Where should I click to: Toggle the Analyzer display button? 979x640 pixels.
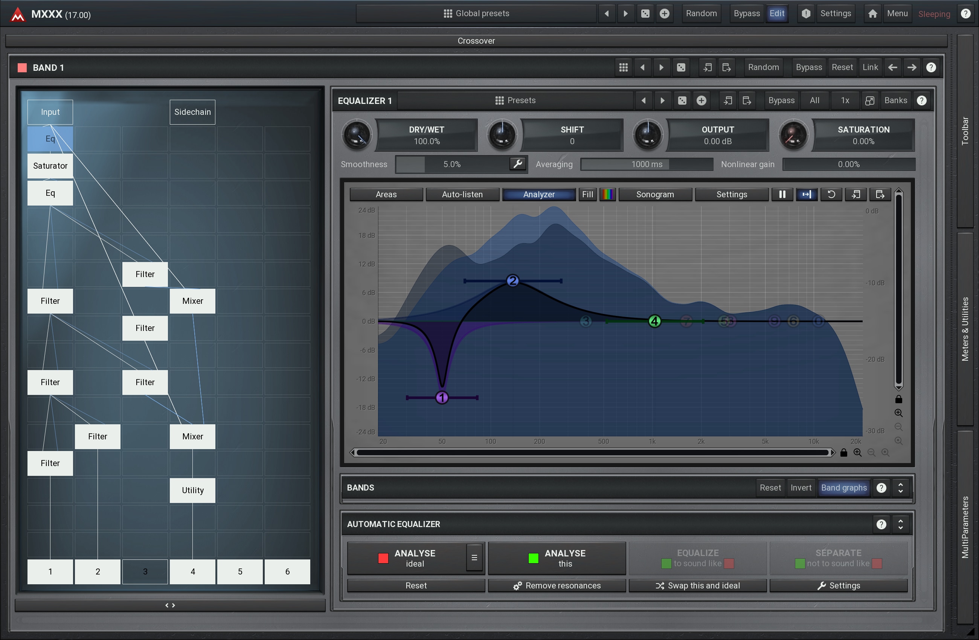pos(538,194)
